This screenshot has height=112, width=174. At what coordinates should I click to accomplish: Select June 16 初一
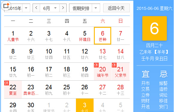[31, 72]
